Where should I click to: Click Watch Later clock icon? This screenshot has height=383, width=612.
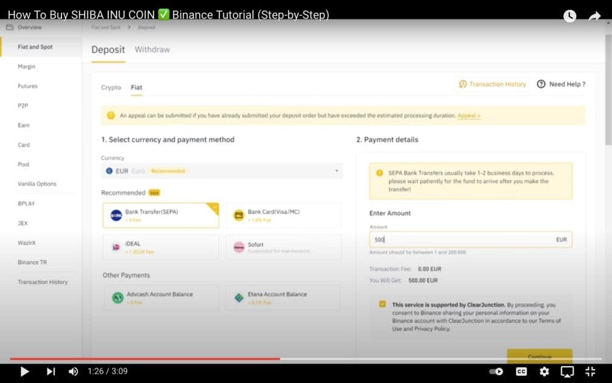(x=570, y=16)
